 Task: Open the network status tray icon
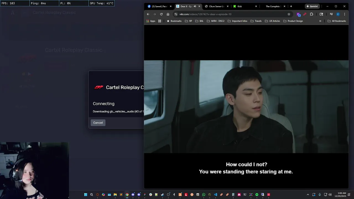click(x=326, y=195)
